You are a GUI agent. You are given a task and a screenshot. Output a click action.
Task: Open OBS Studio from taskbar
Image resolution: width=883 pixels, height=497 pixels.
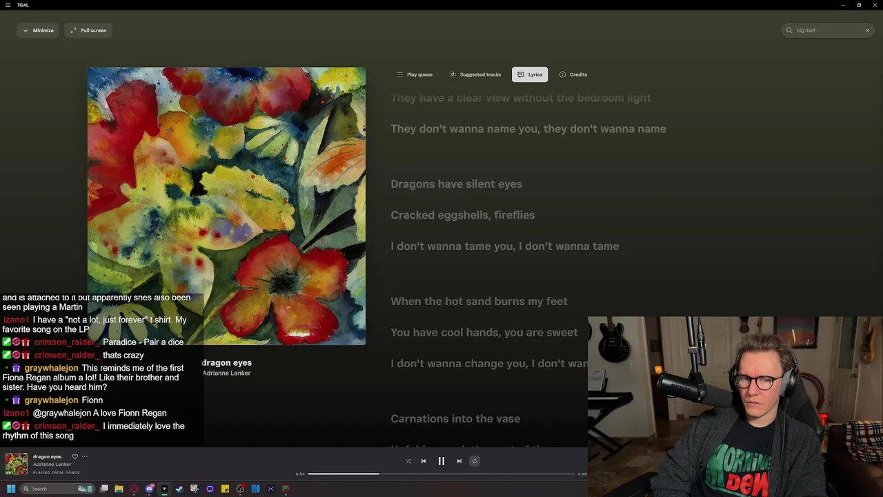(240, 489)
